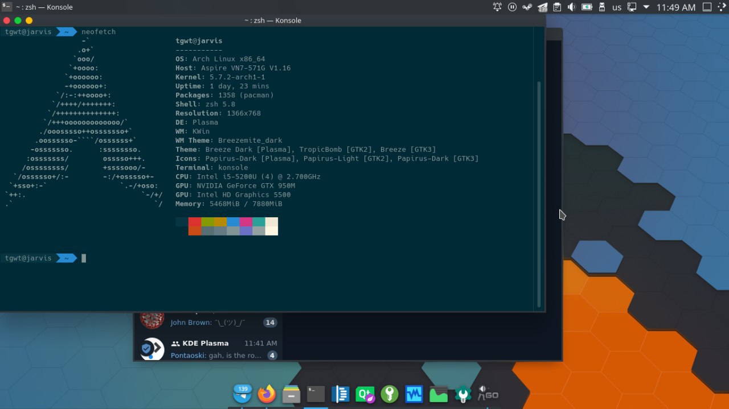Click the 'neofetch' command text
Image resolution: width=729 pixels, height=409 pixels.
point(99,32)
